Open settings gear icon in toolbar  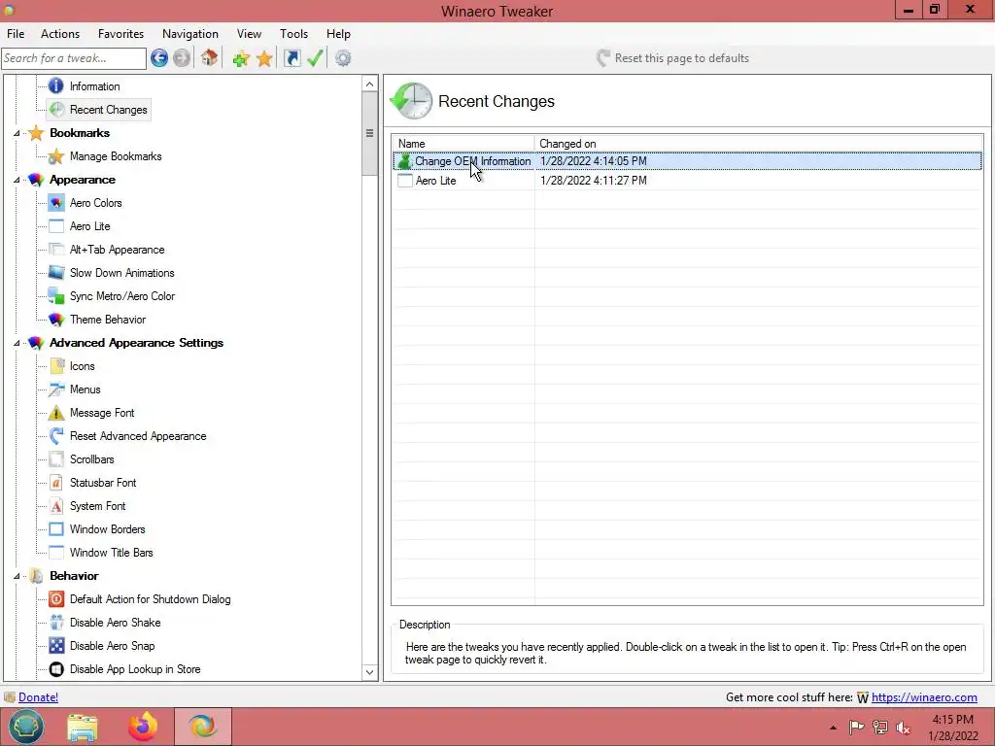tap(343, 58)
